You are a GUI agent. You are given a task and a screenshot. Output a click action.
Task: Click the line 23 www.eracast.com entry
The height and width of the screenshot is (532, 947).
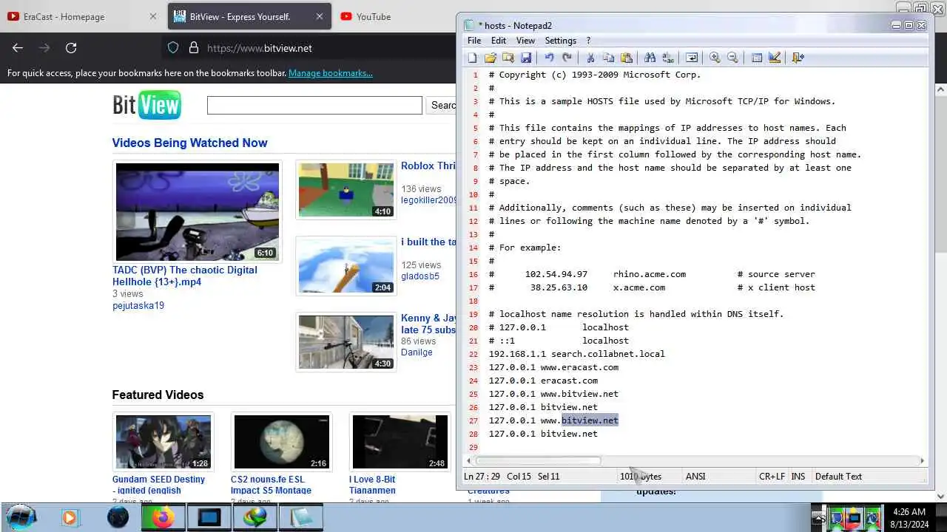(553, 367)
